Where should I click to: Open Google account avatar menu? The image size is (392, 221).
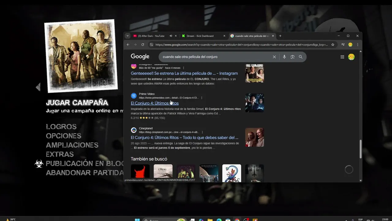(x=351, y=57)
